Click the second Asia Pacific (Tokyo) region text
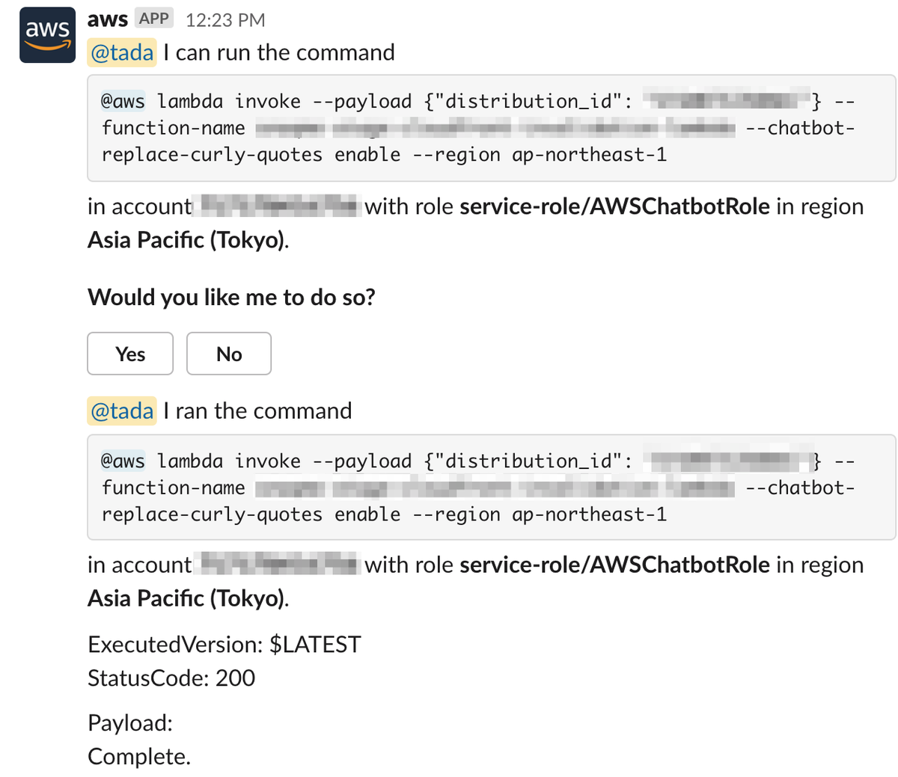Viewport: 898px width, 777px height. coord(188,598)
